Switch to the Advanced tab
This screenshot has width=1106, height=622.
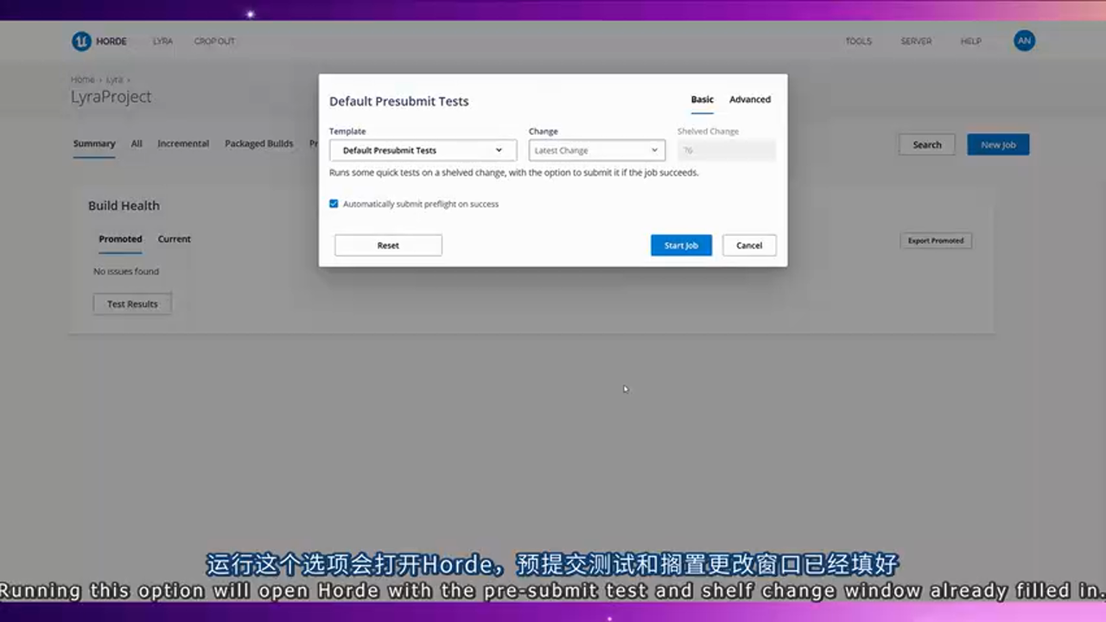(x=749, y=99)
